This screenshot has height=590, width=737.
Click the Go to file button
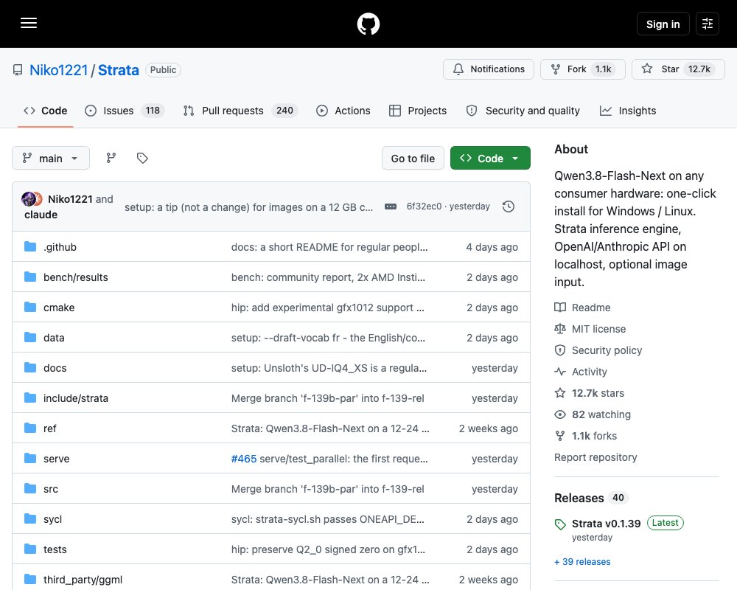(413, 159)
